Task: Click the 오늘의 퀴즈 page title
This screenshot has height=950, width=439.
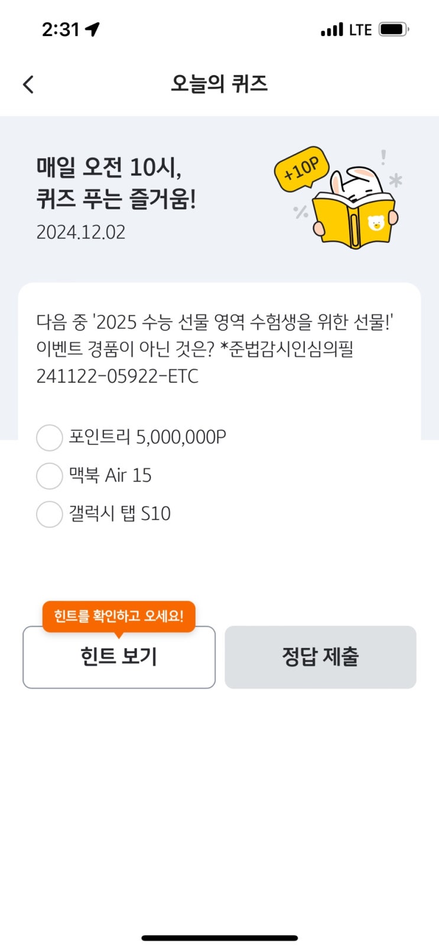Action: coord(219,84)
